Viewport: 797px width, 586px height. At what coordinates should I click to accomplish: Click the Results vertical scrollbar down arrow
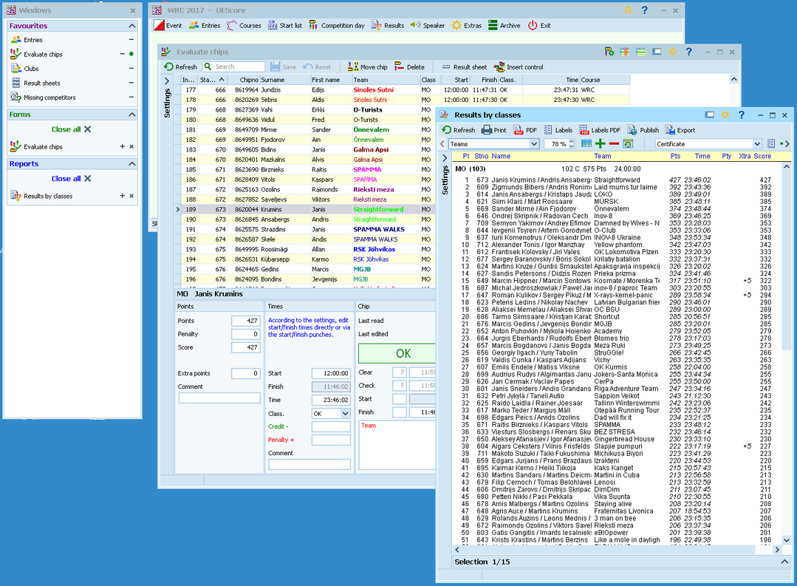click(787, 540)
